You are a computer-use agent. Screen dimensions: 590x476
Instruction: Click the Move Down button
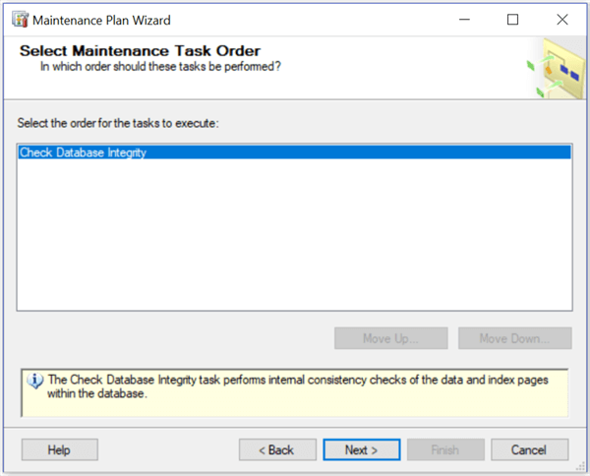tap(514, 339)
